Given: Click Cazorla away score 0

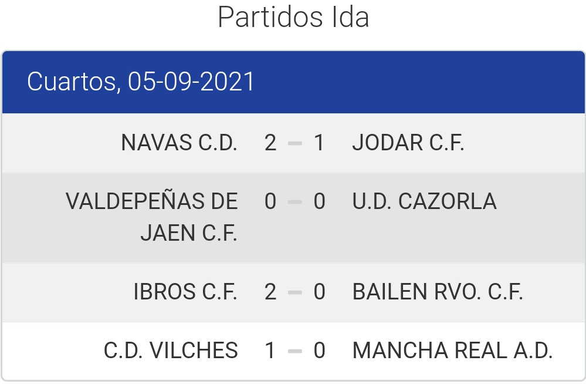Looking at the screenshot, I should (319, 202).
